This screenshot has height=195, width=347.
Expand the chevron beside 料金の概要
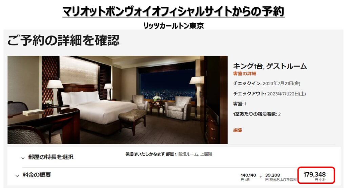tap(17, 176)
